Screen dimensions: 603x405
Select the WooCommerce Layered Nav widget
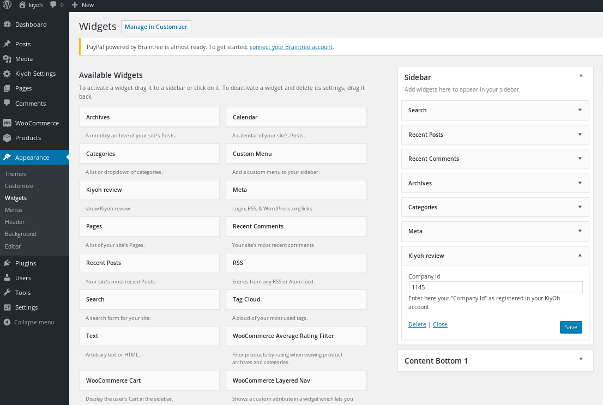pos(296,380)
